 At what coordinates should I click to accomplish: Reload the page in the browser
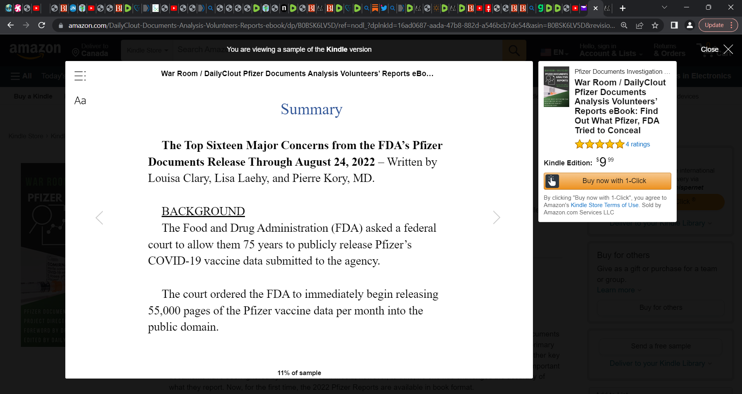[x=42, y=25]
